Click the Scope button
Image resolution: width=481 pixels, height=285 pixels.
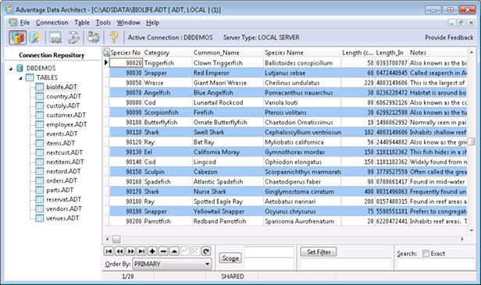coord(230,258)
